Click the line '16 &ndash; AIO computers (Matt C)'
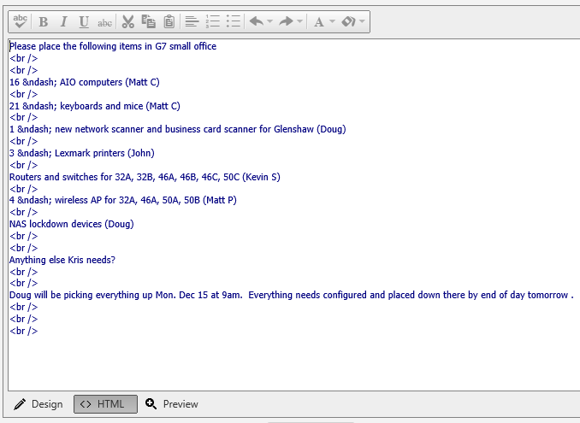Screen dimensions: 580x423 [85, 82]
